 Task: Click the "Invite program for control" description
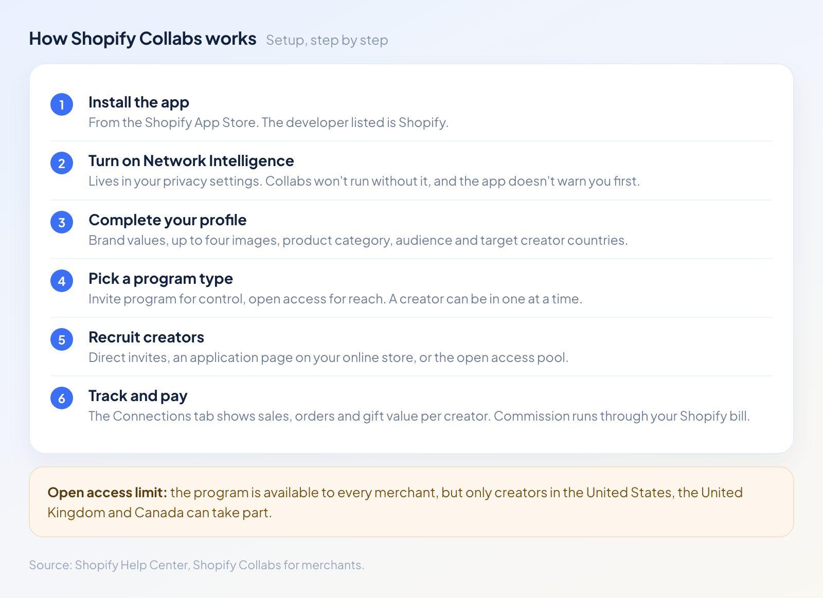tap(335, 299)
